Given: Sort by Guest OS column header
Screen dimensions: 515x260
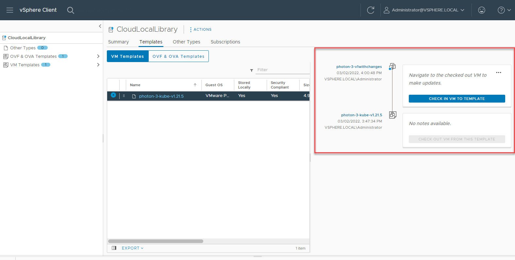Looking at the screenshot, I should click(x=214, y=85).
